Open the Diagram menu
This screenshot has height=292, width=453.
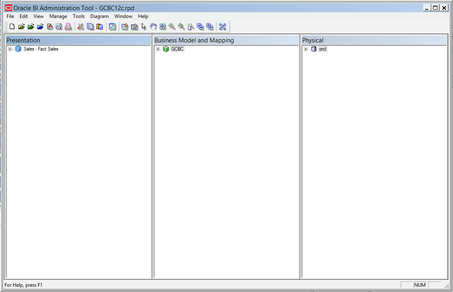(x=99, y=16)
